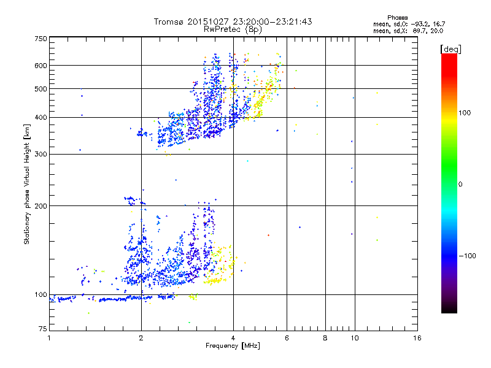Click the y-axis tick label '400'
The image size is (491, 368).
pyautogui.click(x=41, y=118)
